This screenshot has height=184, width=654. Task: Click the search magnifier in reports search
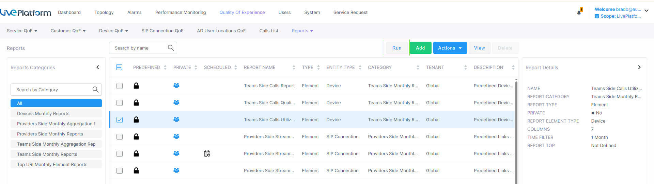point(171,48)
